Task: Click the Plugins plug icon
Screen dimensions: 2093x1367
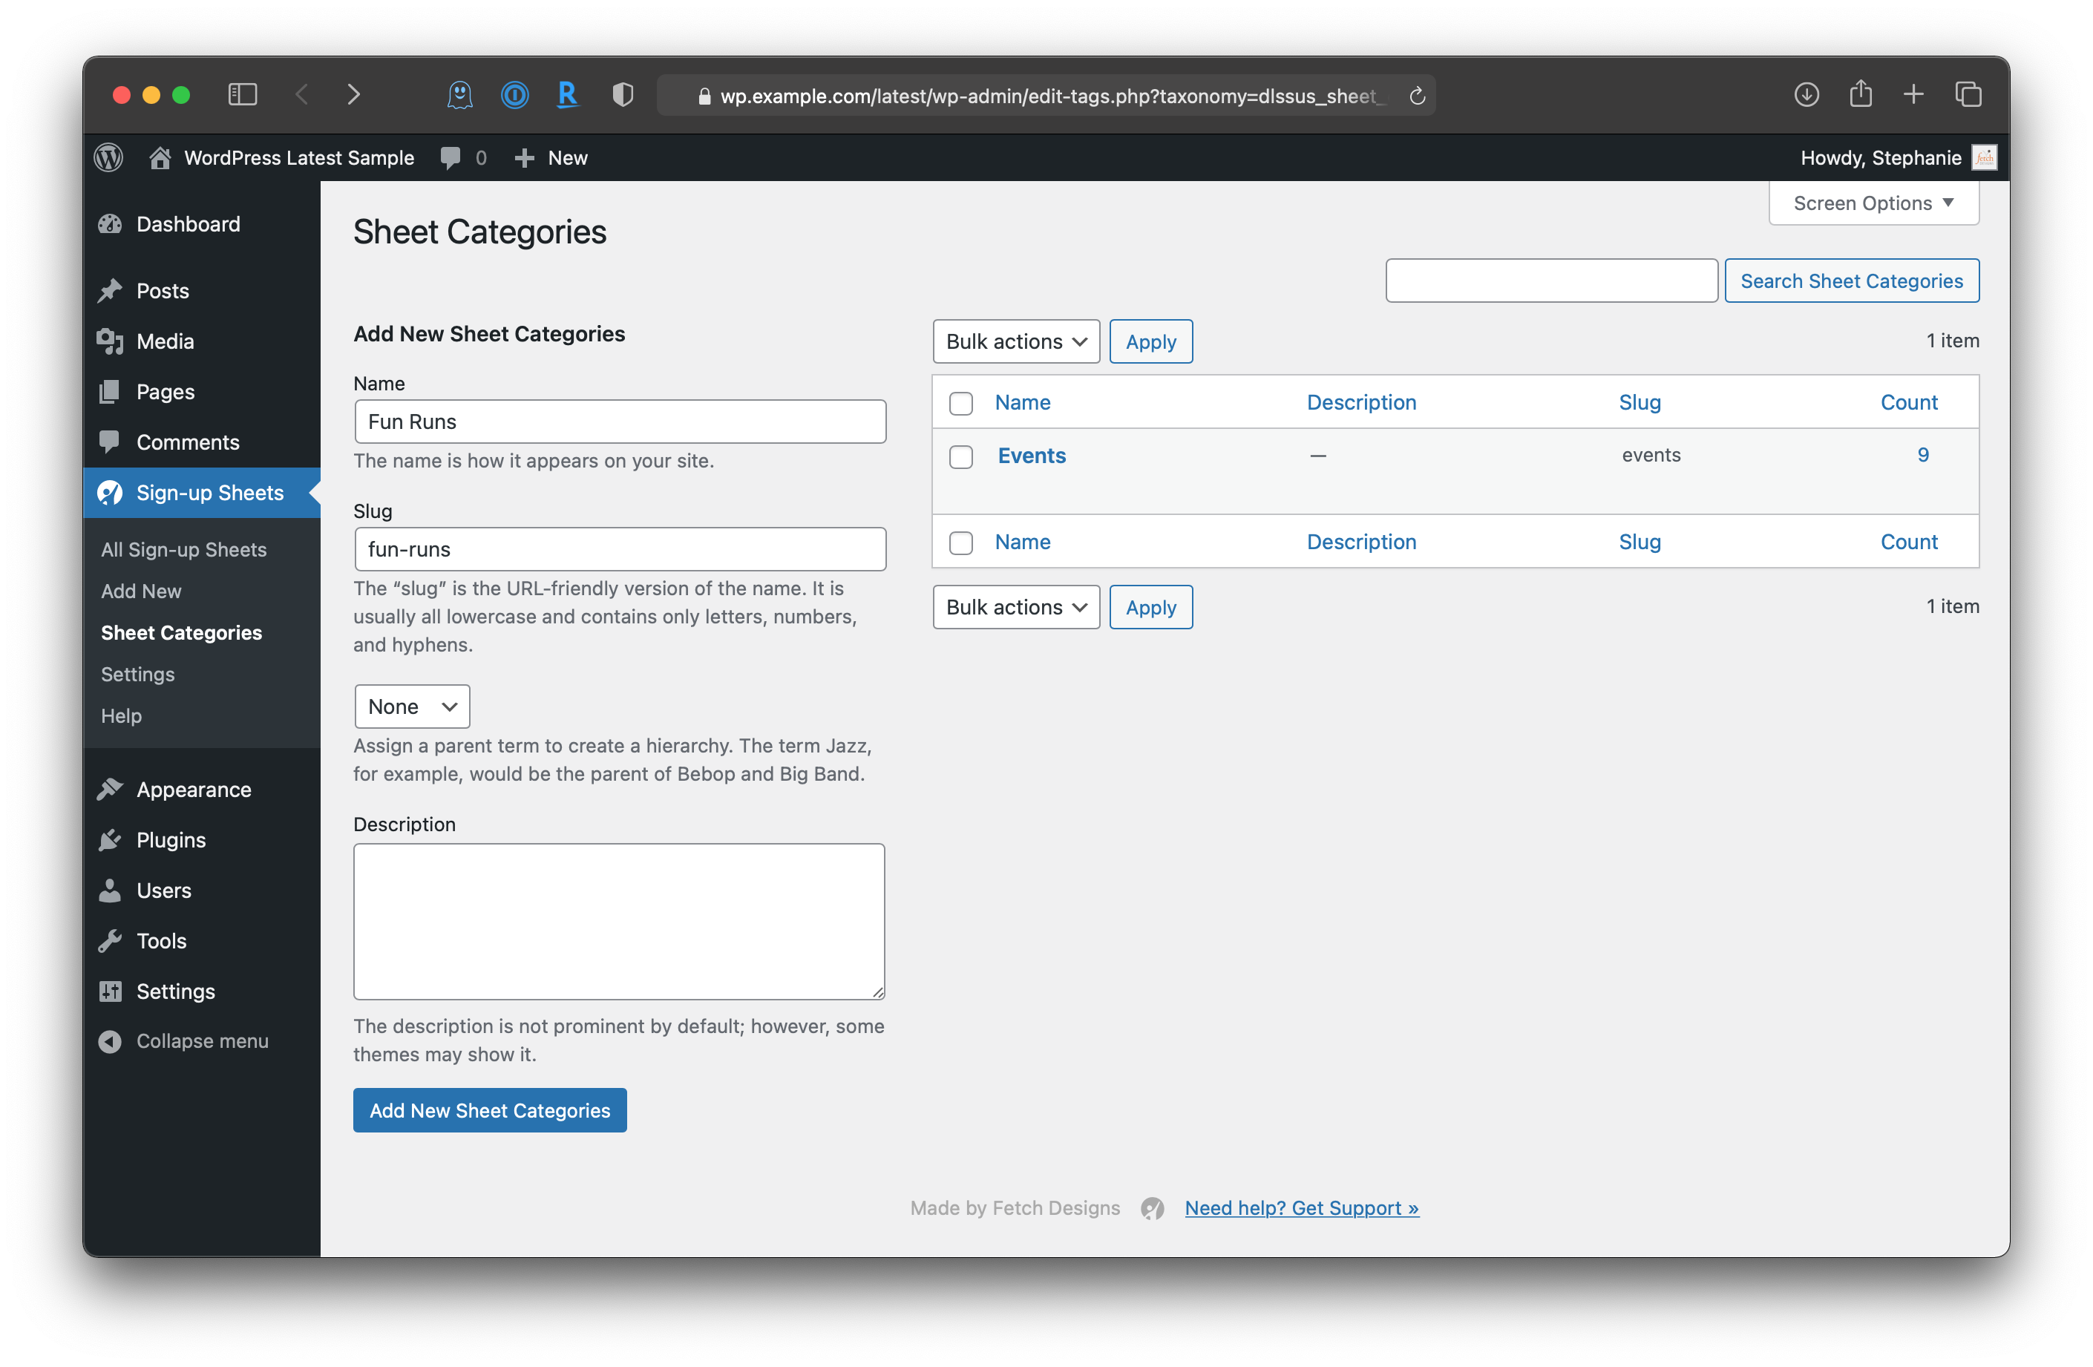Action: [x=110, y=840]
